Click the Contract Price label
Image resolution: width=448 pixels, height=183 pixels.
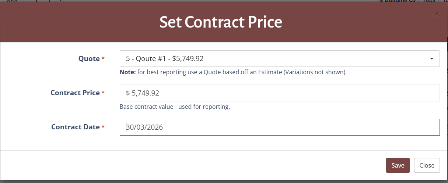75,93
